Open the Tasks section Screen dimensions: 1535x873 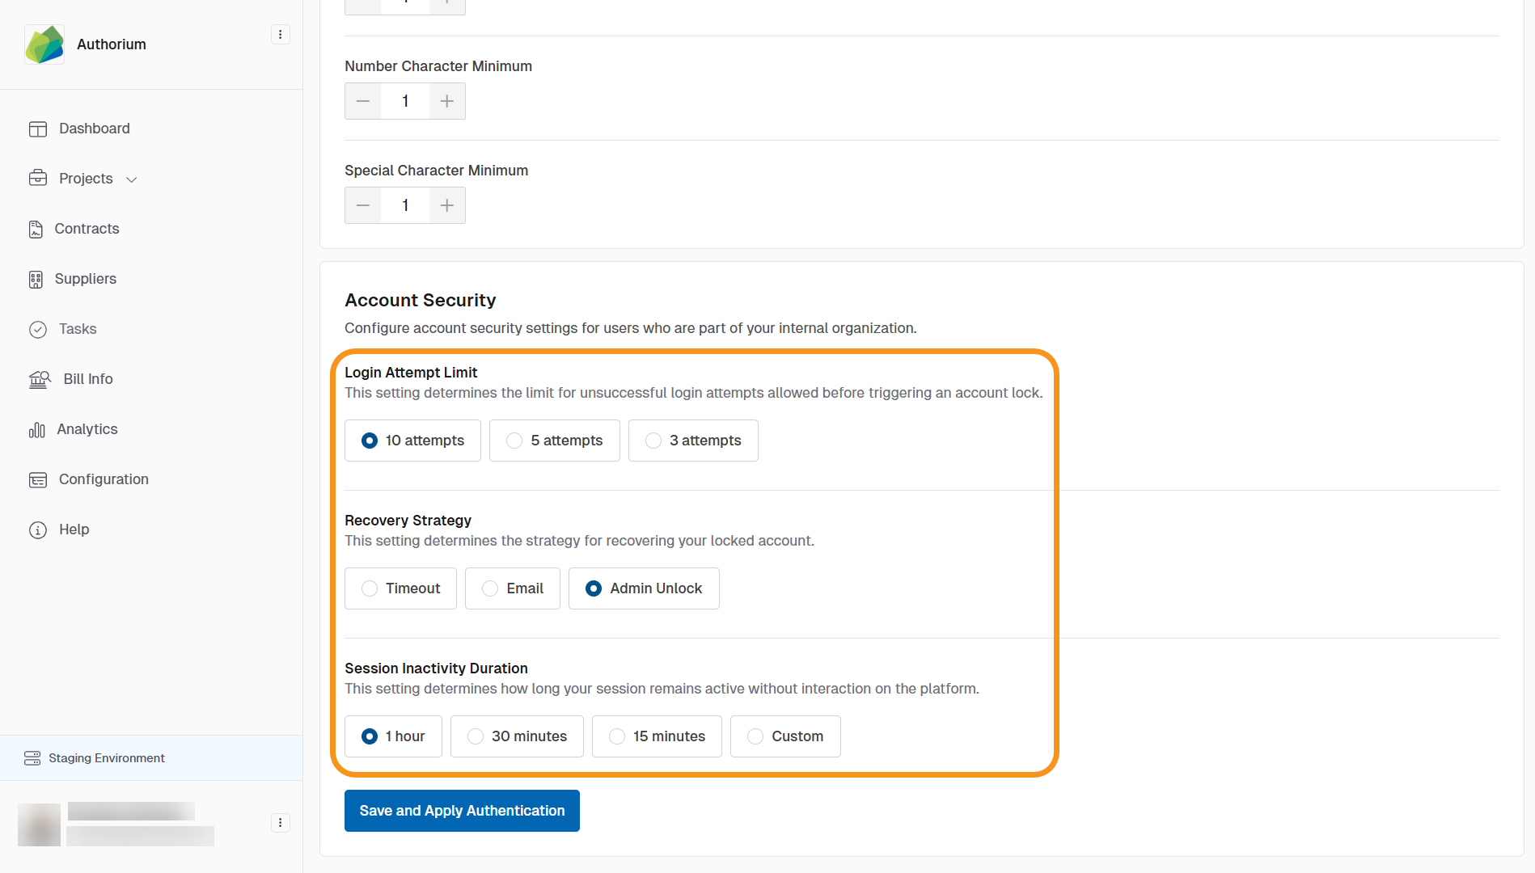(78, 329)
